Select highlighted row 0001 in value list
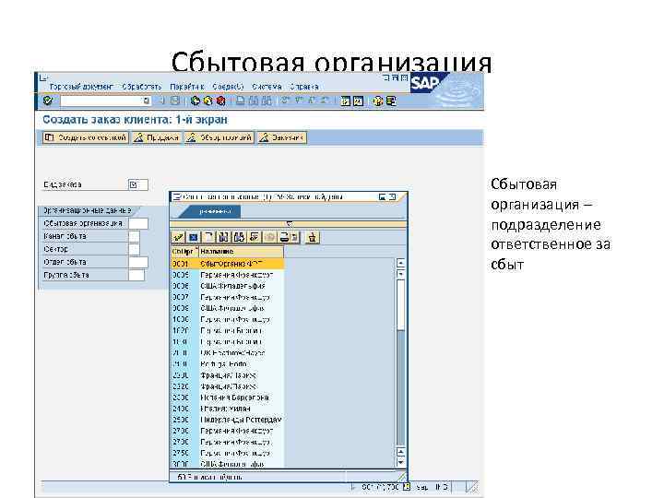The height and width of the screenshot is (498, 664). point(227,264)
